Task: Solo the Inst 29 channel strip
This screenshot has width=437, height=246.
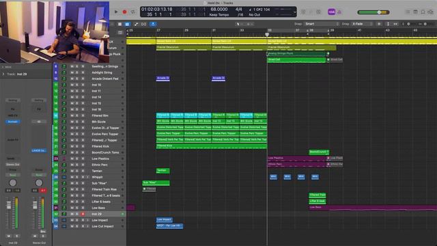Action: click(16, 236)
